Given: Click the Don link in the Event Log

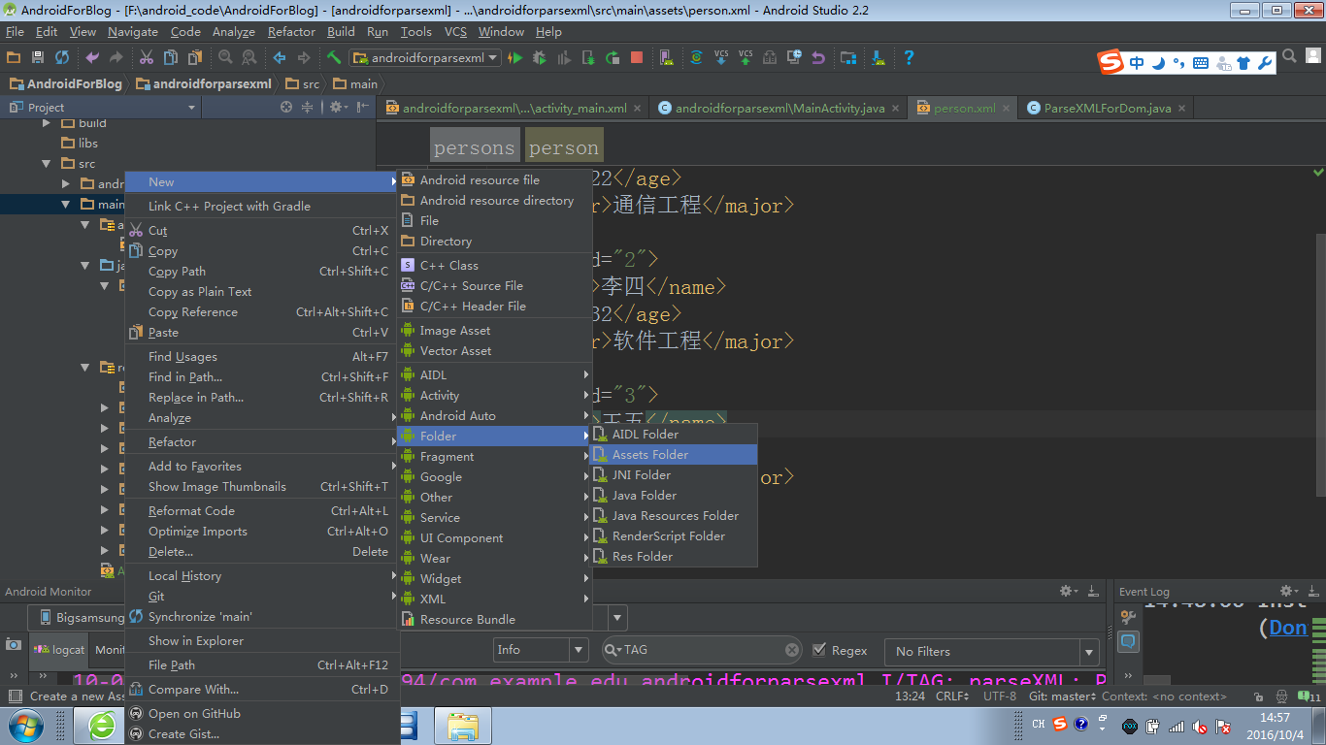Looking at the screenshot, I should [x=1288, y=628].
